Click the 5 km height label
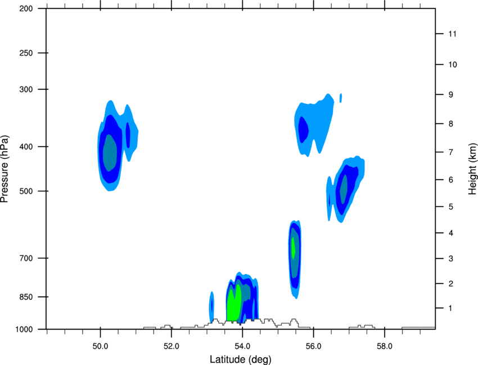The height and width of the screenshot is (365, 478). point(450,207)
